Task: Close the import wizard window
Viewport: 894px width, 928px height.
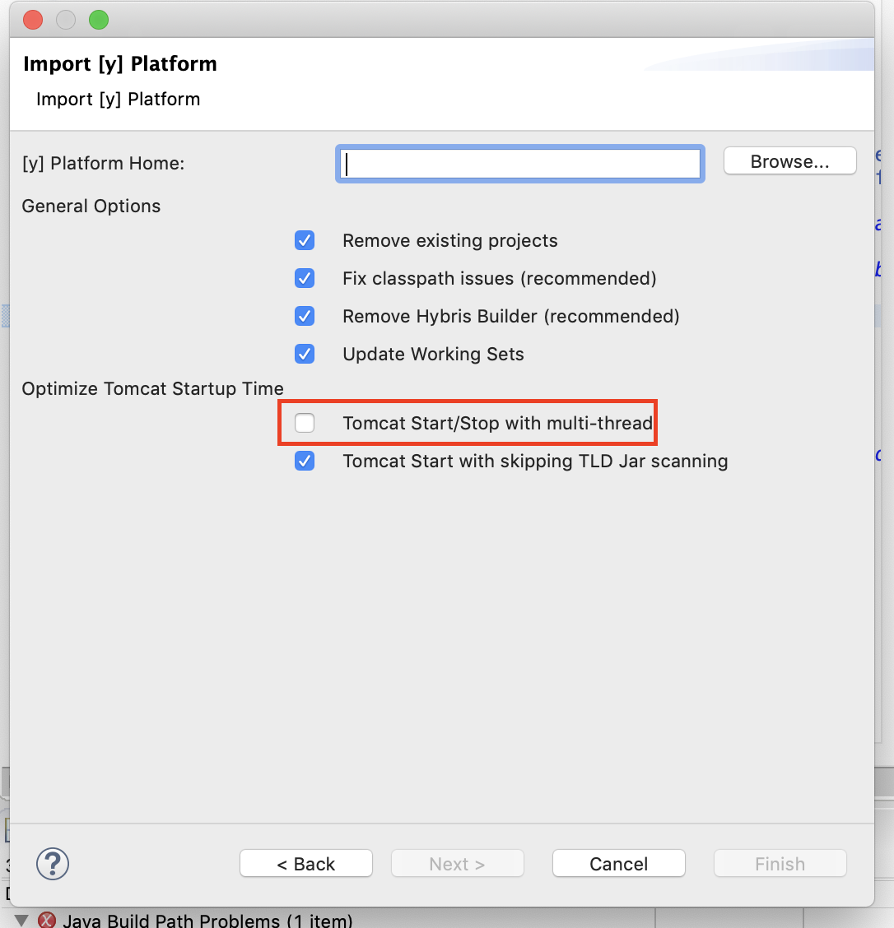Action: [32, 20]
